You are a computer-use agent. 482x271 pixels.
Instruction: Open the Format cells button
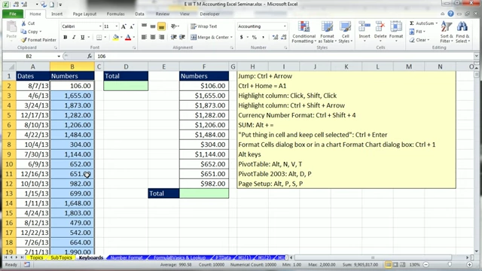pos(396,32)
